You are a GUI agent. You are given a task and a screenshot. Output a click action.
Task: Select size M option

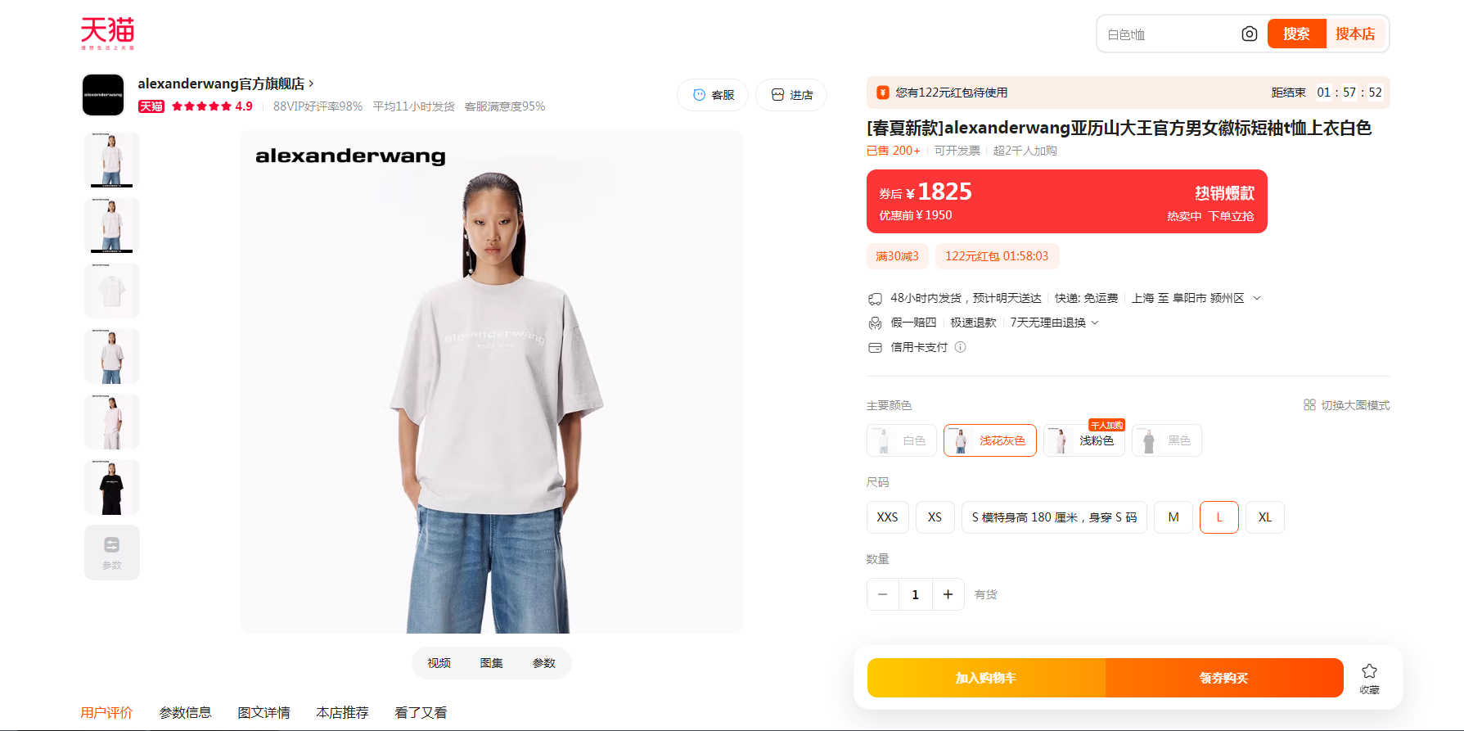(x=1173, y=517)
